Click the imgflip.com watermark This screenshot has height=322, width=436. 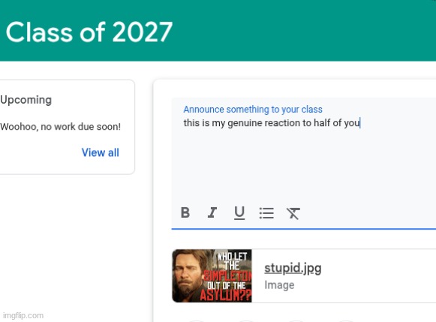[23, 315]
